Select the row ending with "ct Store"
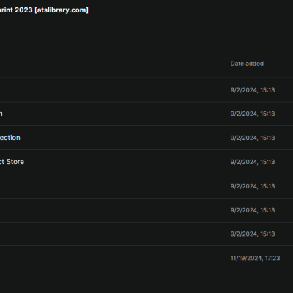Image resolution: width=293 pixels, height=293 pixels. [x=146, y=162]
